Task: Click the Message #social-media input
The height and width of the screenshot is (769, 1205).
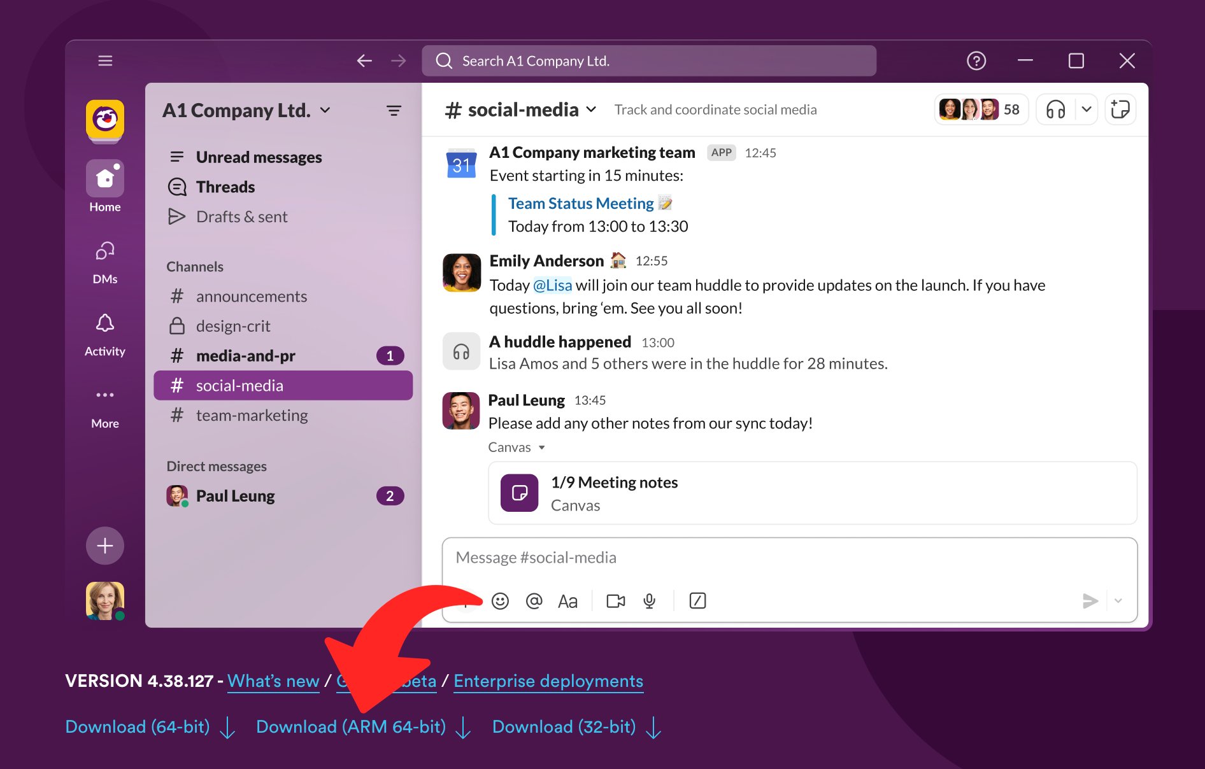Action: pyautogui.click(x=789, y=558)
